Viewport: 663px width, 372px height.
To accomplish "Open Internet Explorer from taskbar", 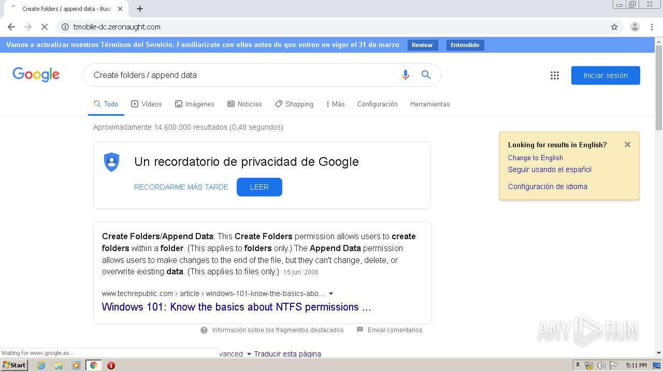I will coord(41,365).
